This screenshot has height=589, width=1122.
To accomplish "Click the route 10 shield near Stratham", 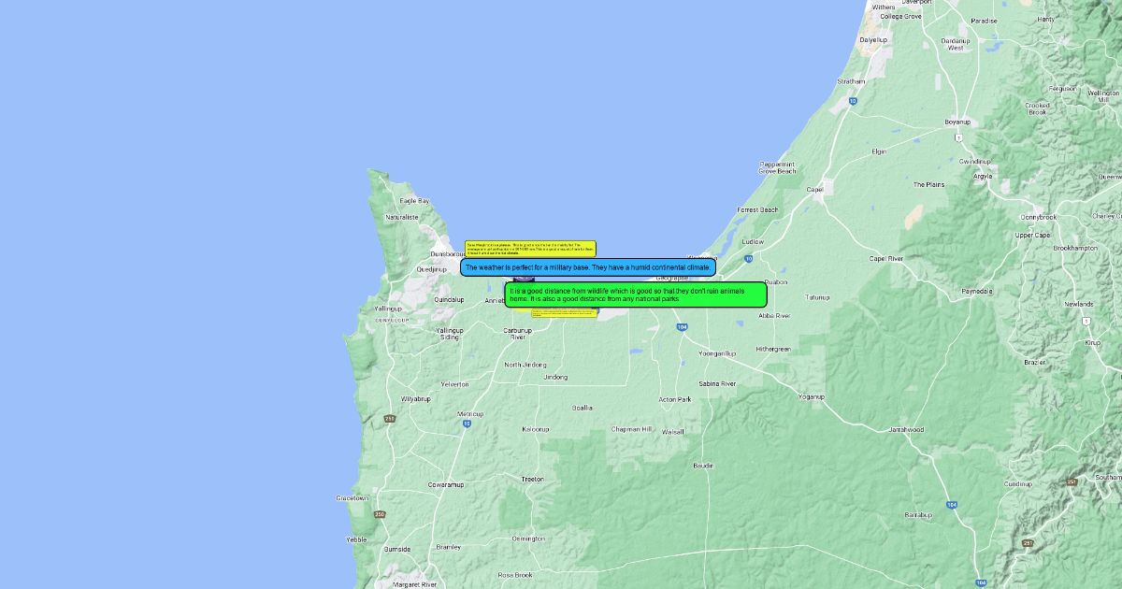I will coord(853,100).
